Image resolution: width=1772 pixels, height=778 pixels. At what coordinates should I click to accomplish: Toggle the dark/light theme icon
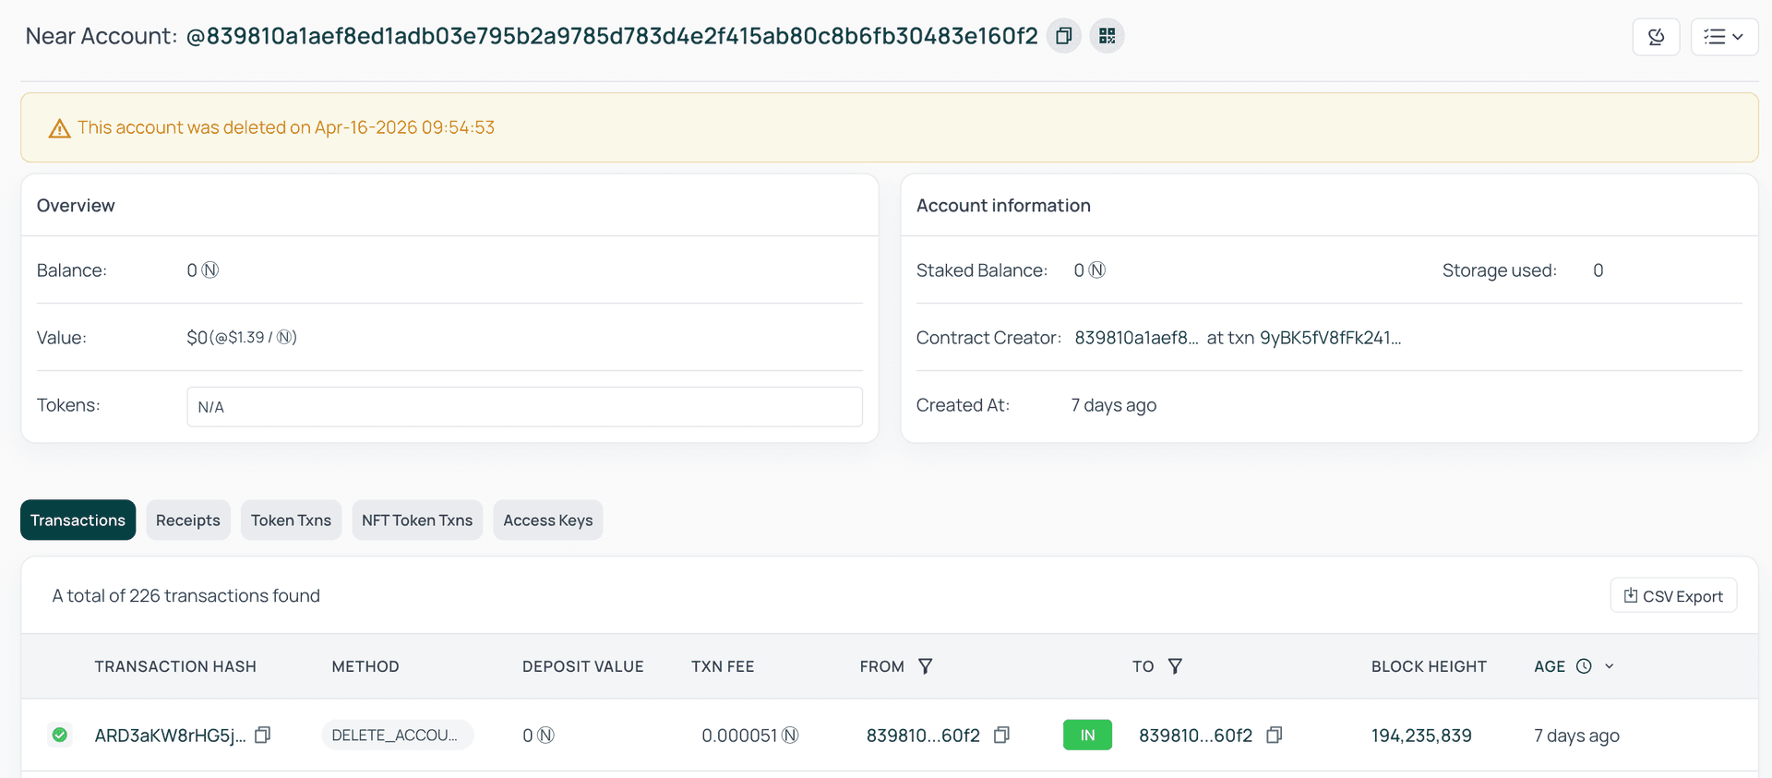[x=1656, y=37]
